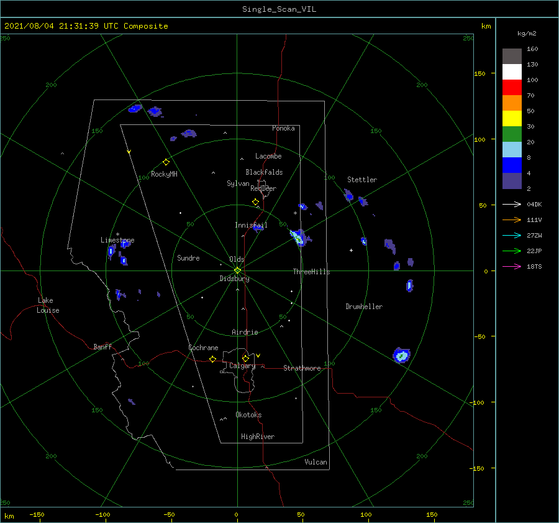Screen dimensions: 559x523
Task: Click the Didsbury label
Action: click(x=234, y=279)
